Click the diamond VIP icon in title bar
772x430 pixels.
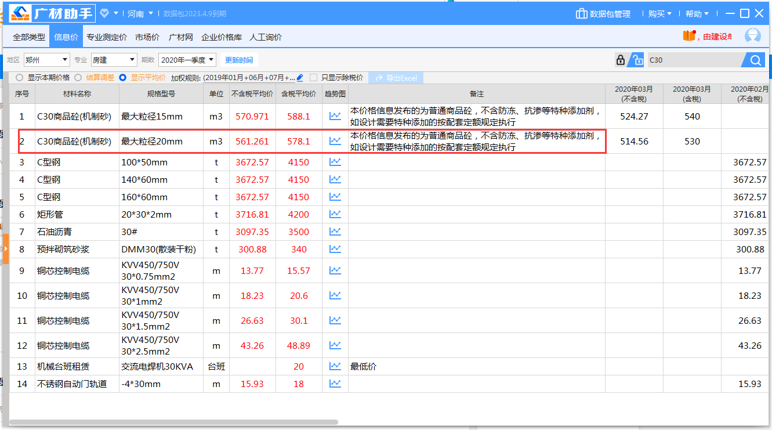[104, 13]
